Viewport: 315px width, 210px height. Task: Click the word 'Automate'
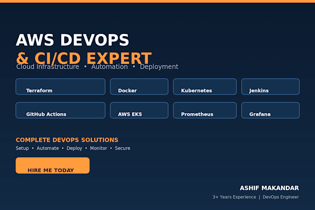click(x=48, y=148)
